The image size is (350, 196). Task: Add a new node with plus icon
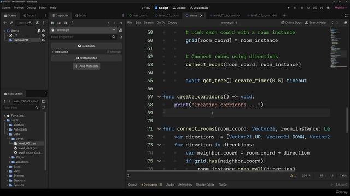click(5, 23)
